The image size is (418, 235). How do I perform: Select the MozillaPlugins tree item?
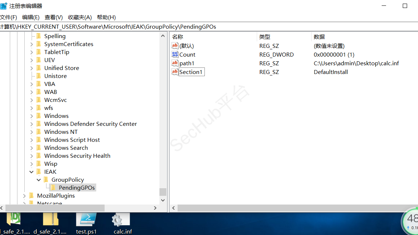56,196
